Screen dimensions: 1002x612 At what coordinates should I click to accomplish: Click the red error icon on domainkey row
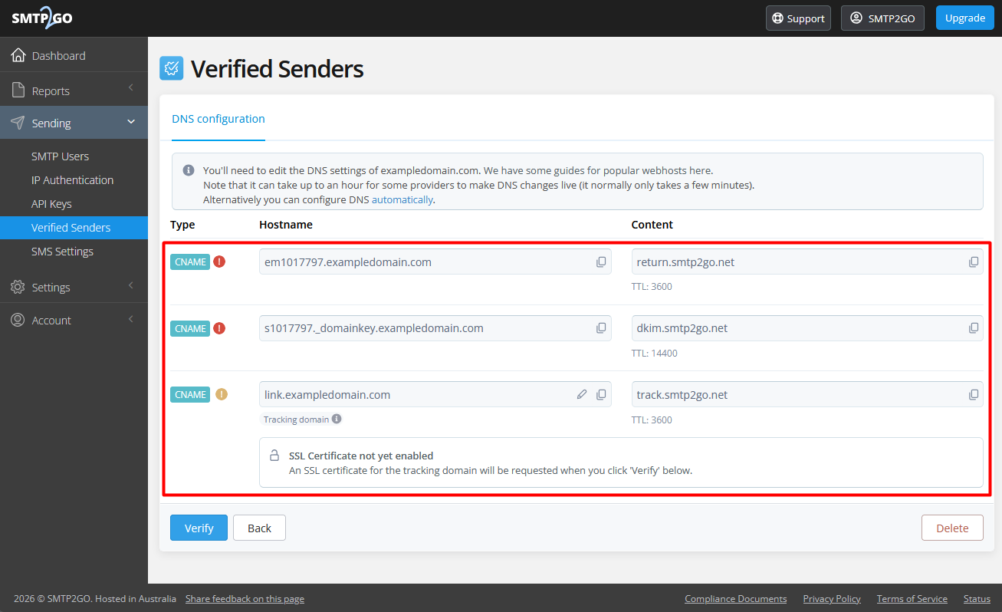(x=220, y=328)
